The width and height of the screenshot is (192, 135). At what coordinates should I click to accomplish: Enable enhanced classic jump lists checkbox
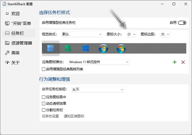coord(43,69)
